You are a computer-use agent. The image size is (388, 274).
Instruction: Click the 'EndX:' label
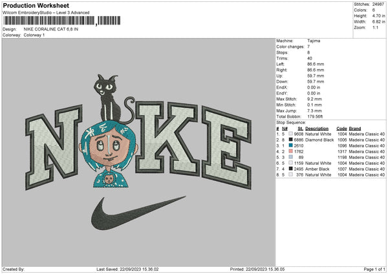click(x=282, y=87)
